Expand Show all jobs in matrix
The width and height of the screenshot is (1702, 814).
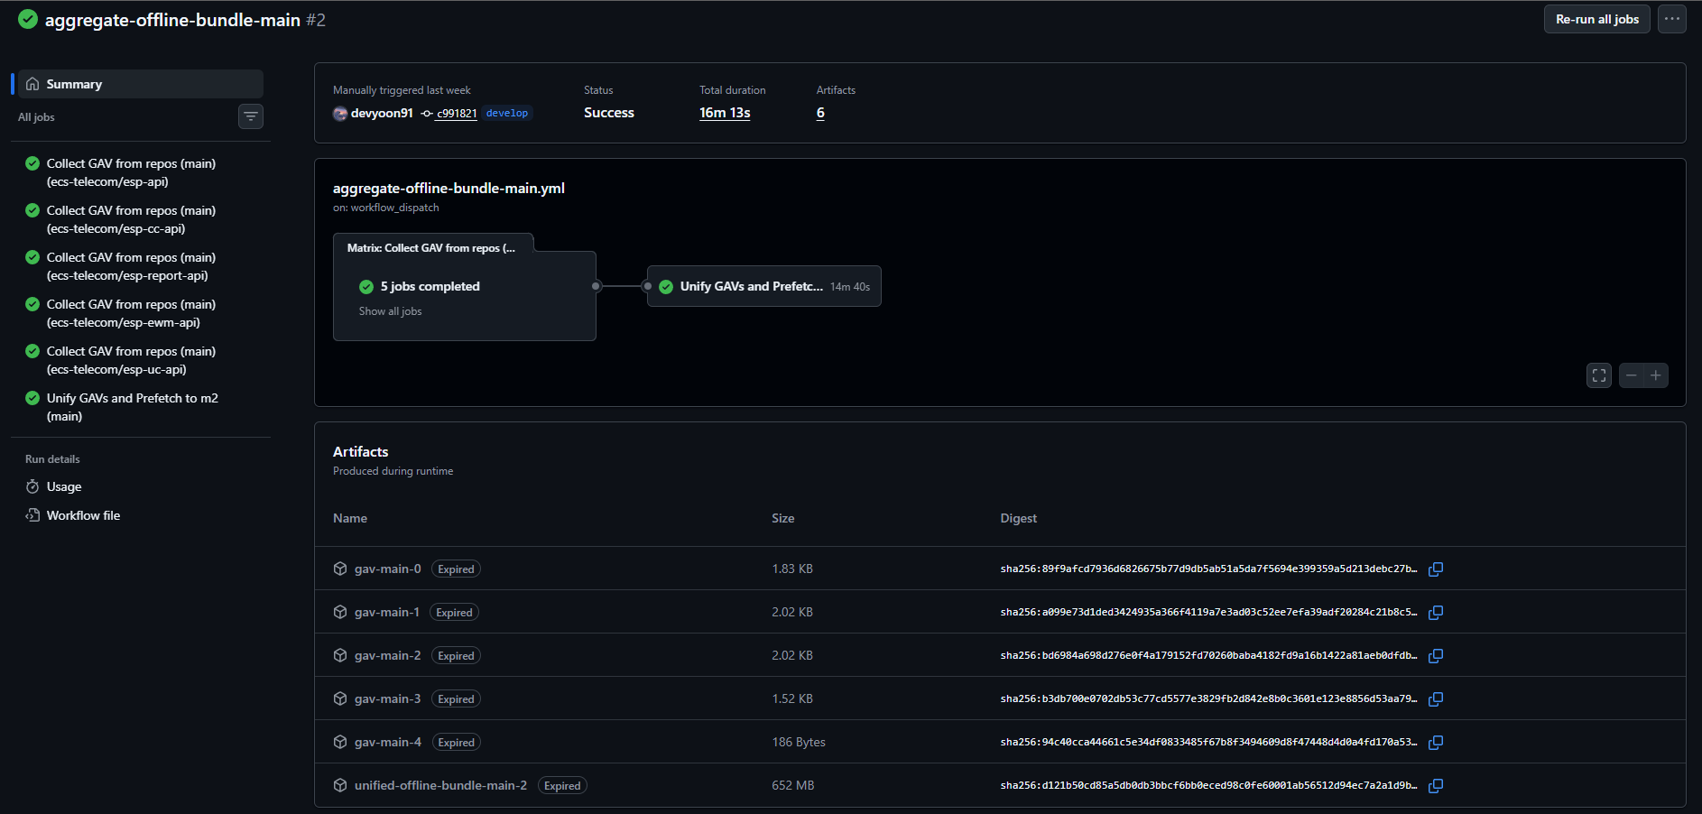point(390,311)
